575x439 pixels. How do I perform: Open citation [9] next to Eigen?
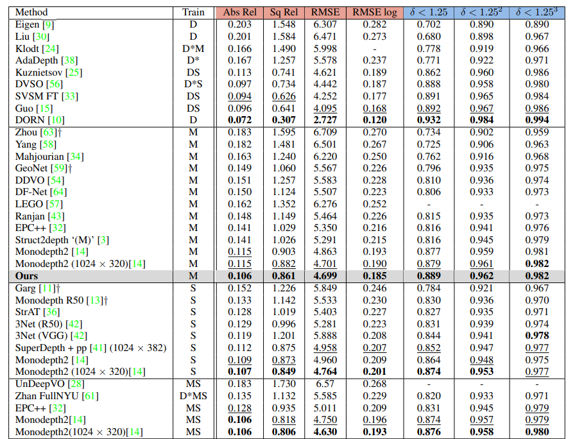pos(48,24)
